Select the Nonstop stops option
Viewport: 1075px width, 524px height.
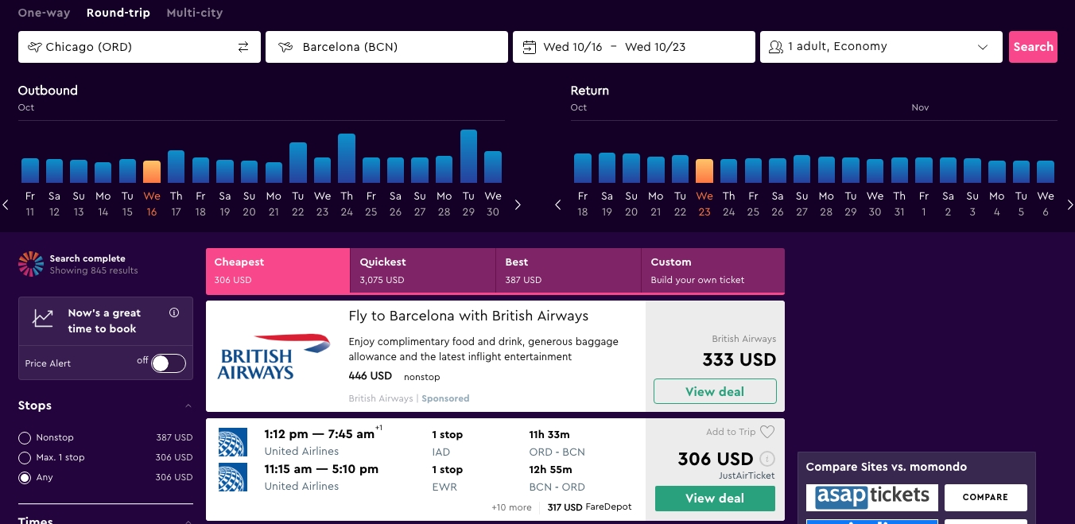tap(25, 438)
